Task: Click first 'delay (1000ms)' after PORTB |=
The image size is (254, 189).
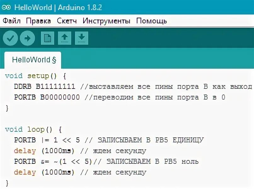Action: pyautogui.click(x=44, y=151)
